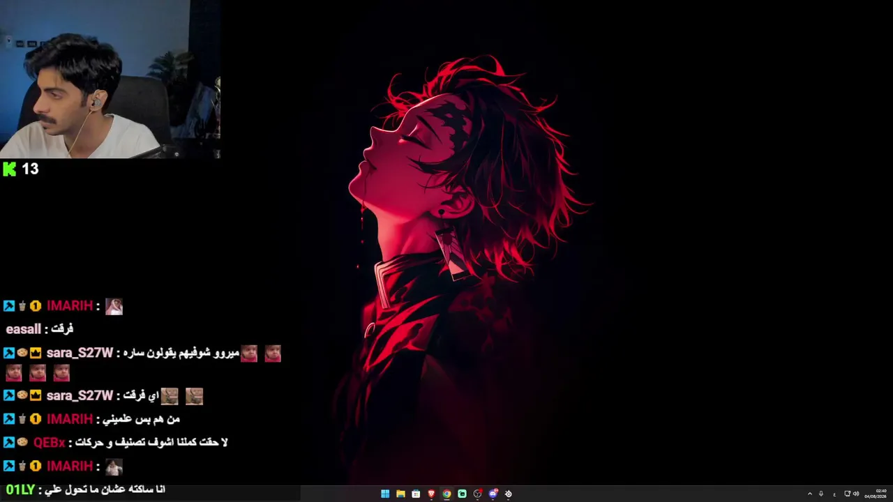The image size is (893, 502).
Task: Switch to Google Chrome in the taskbar
Action: [446, 494]
